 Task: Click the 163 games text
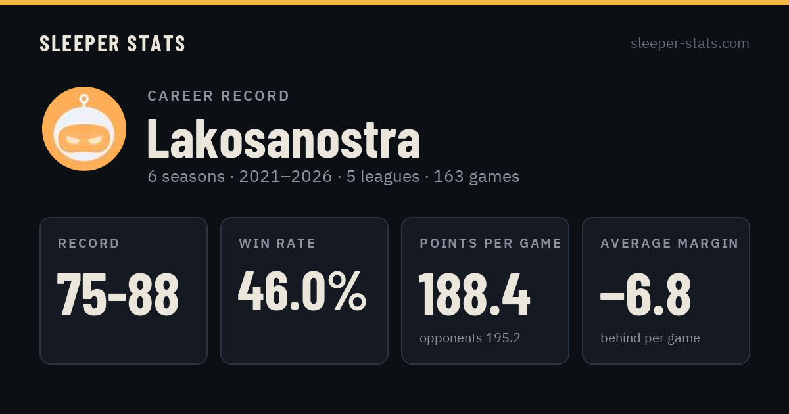[477, 177]
